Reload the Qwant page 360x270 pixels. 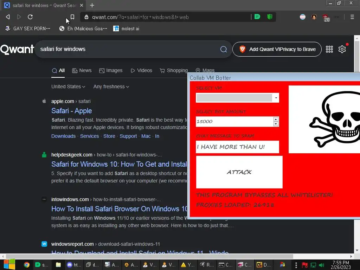click(30, 17)
